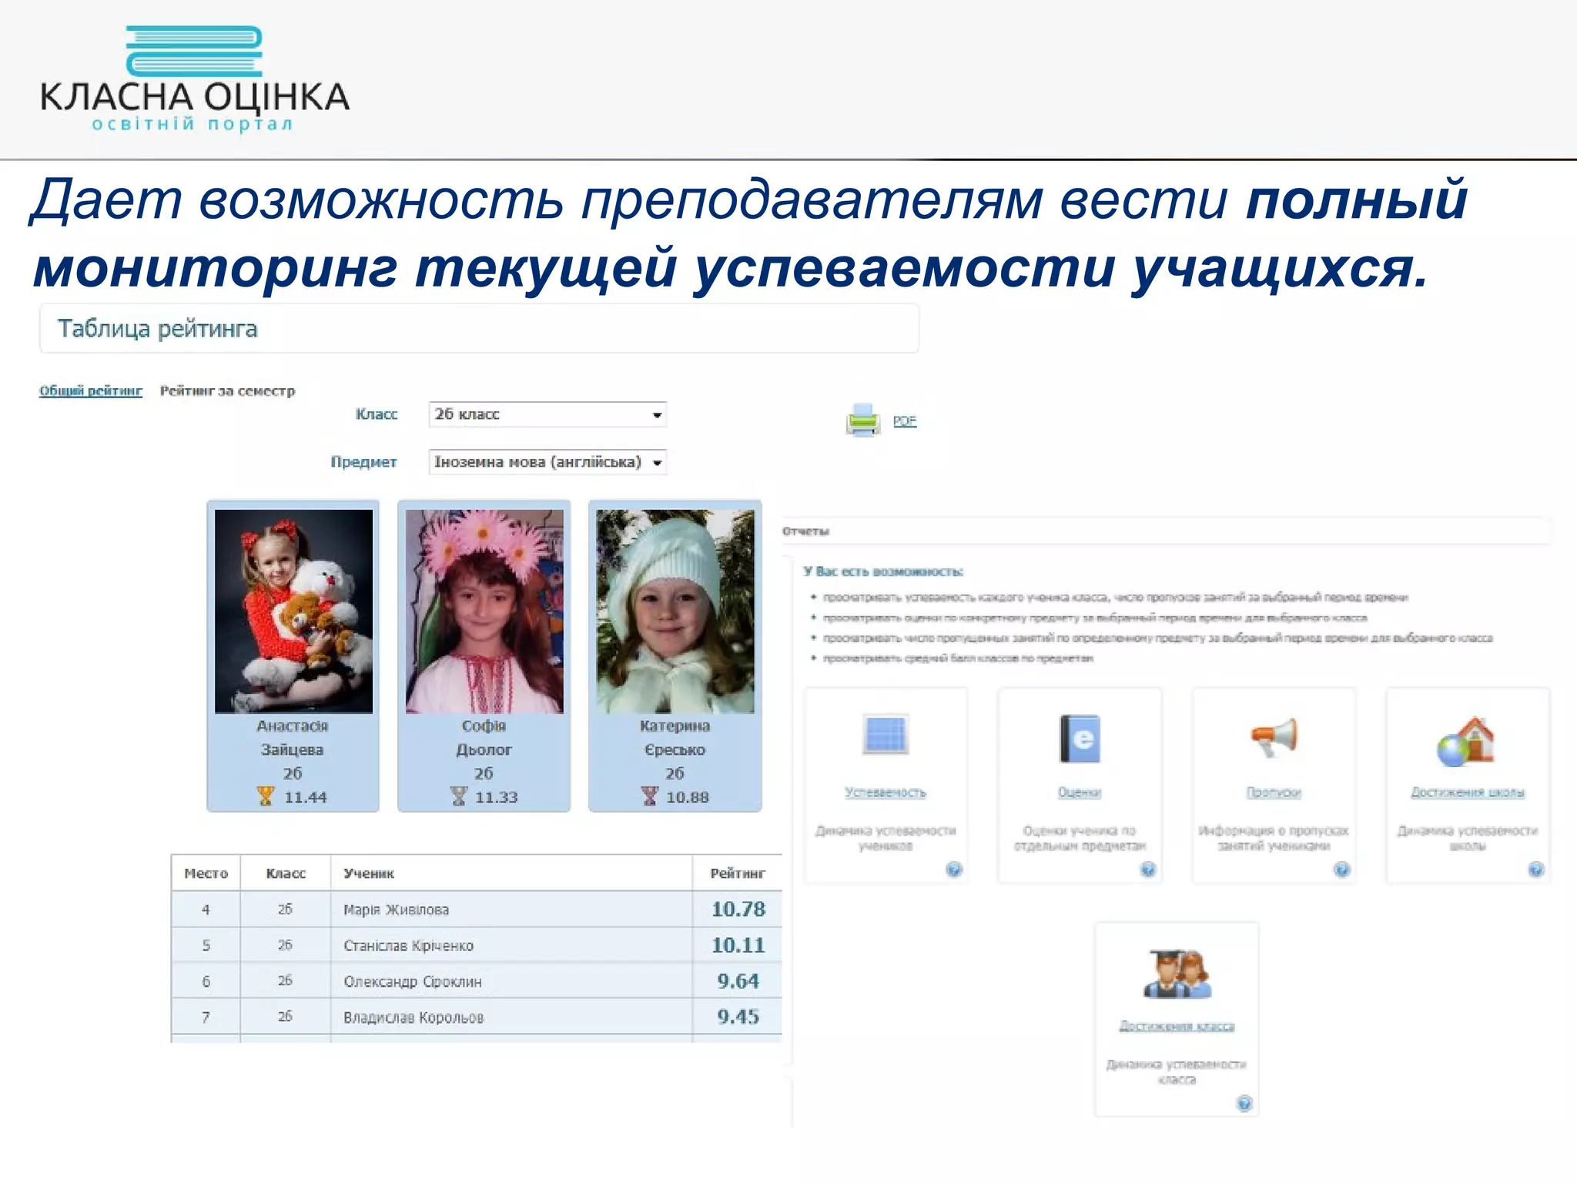Click the Достижения школы house icon
This screenshot has height=1183, width=1577.
point(1466,741)
